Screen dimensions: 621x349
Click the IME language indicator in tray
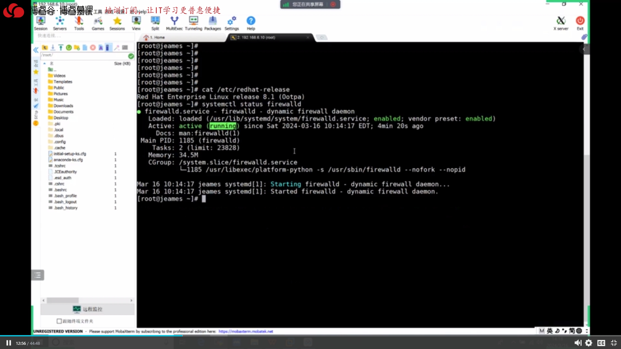click(x=550, y=331)
